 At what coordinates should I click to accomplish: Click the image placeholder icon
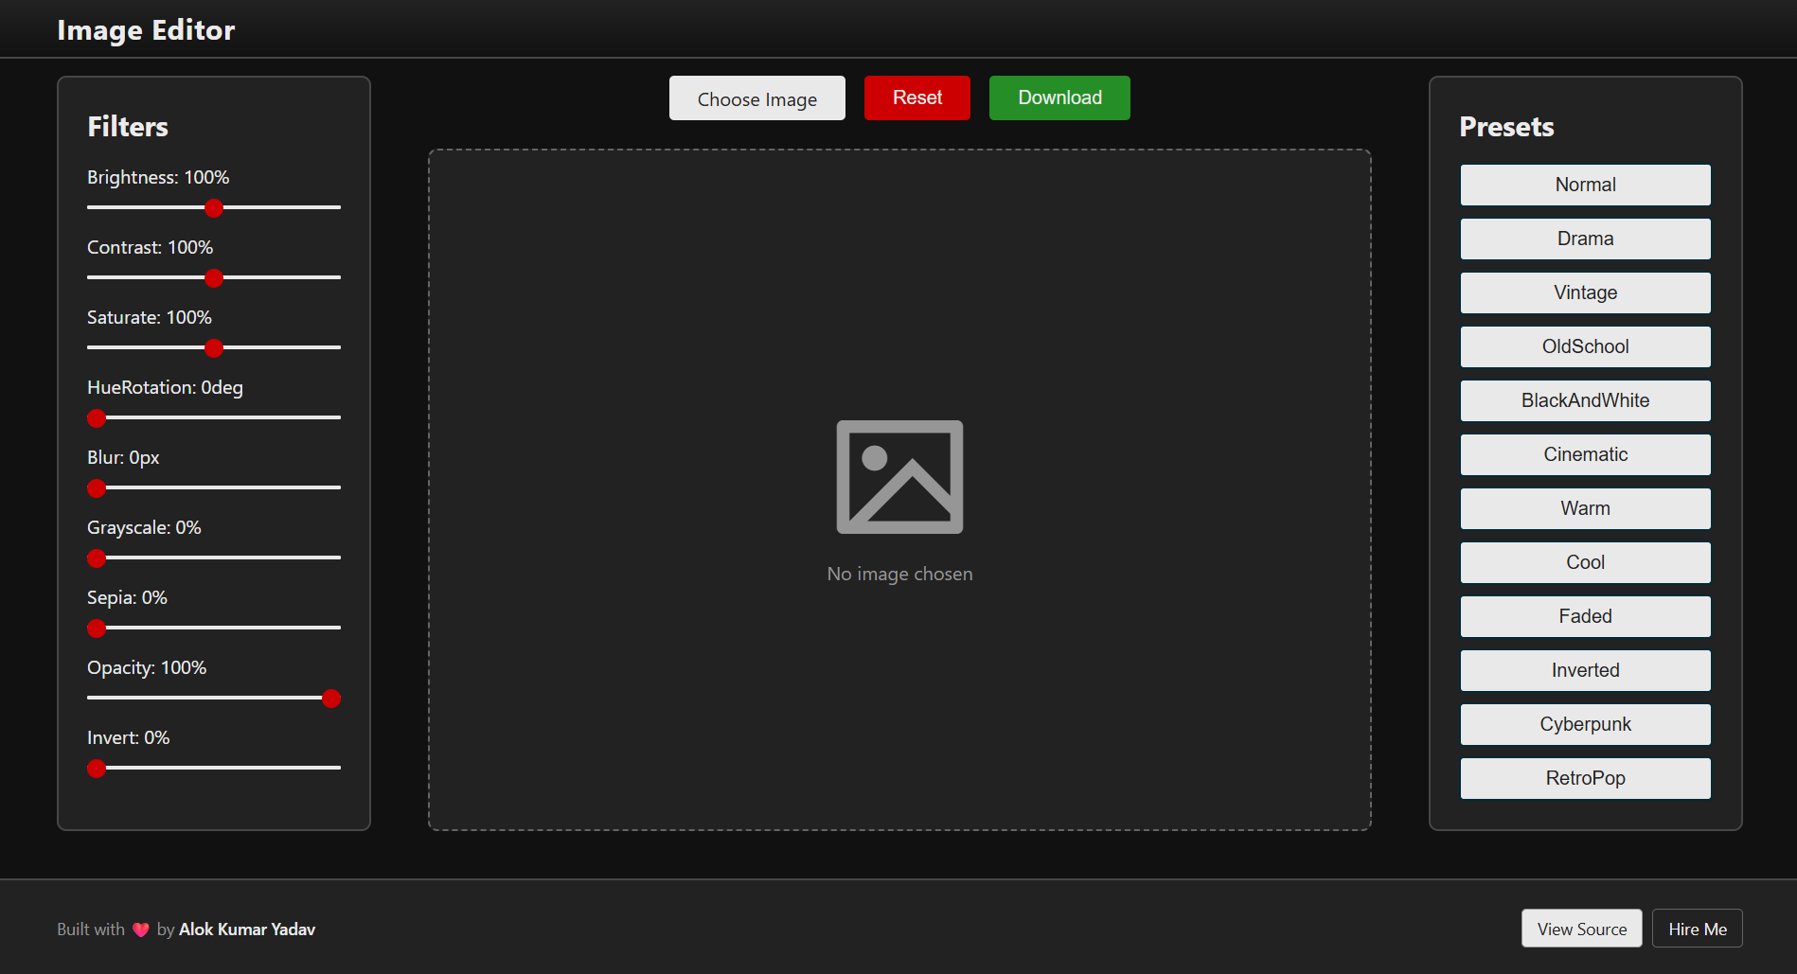tap(898, 476)
